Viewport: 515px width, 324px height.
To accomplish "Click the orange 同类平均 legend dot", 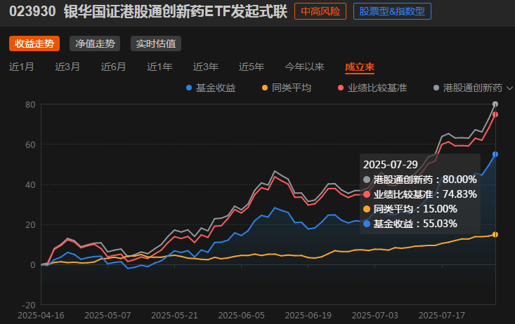I will point(265,88).
